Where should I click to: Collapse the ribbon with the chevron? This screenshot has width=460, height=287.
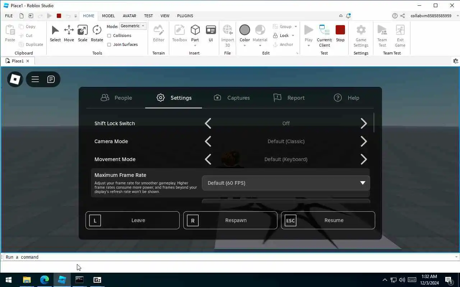[x=341, y=16]
